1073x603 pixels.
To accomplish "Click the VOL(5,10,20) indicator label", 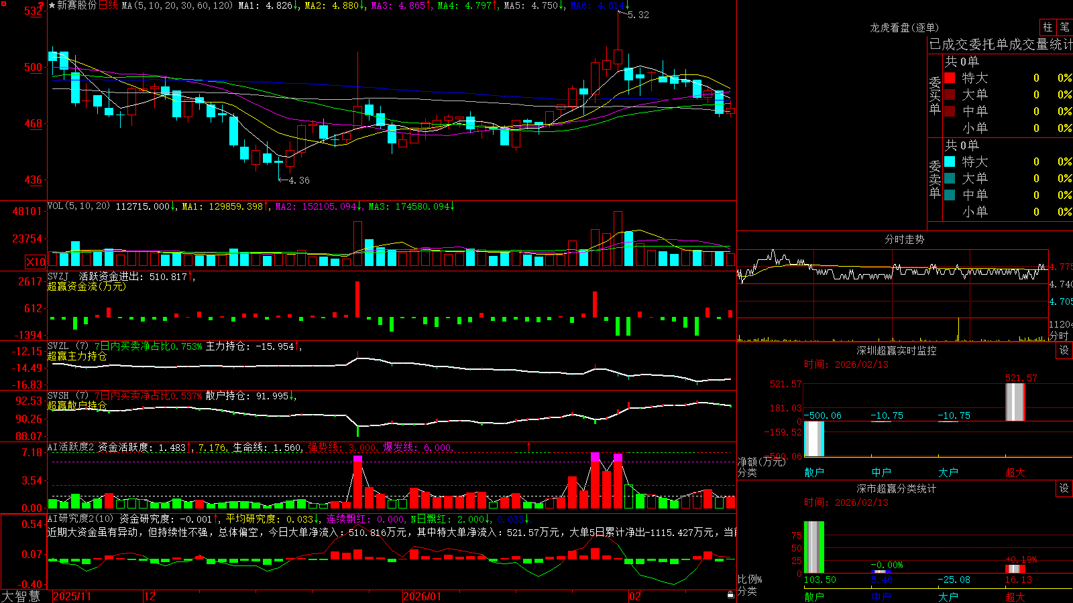I will pyautogui.click(x=78, y=206).
